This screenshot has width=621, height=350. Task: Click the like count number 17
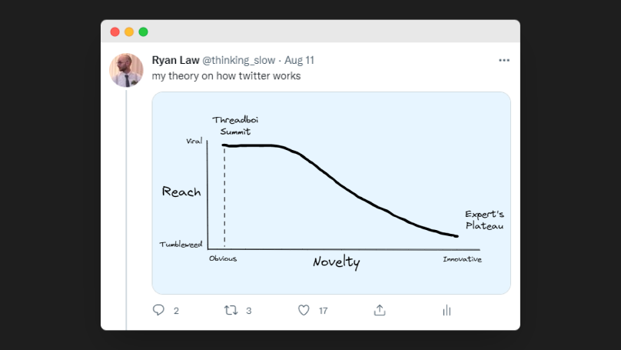323,311
